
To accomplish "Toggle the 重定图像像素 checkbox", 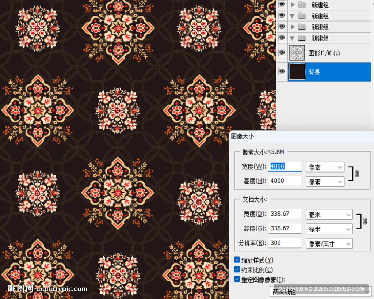I will coord(237,279).
